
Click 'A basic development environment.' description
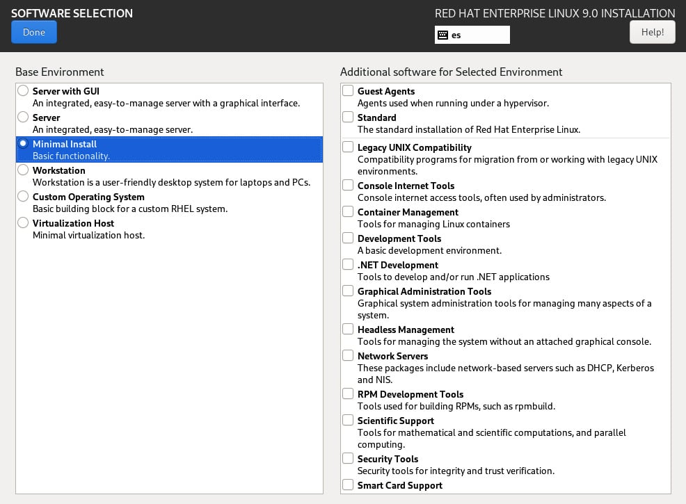pyautogui.click(x=430, y=250)
